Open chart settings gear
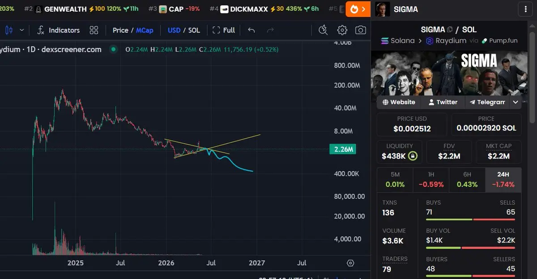Viewport: 537px width, 279px height. (342, 30)
